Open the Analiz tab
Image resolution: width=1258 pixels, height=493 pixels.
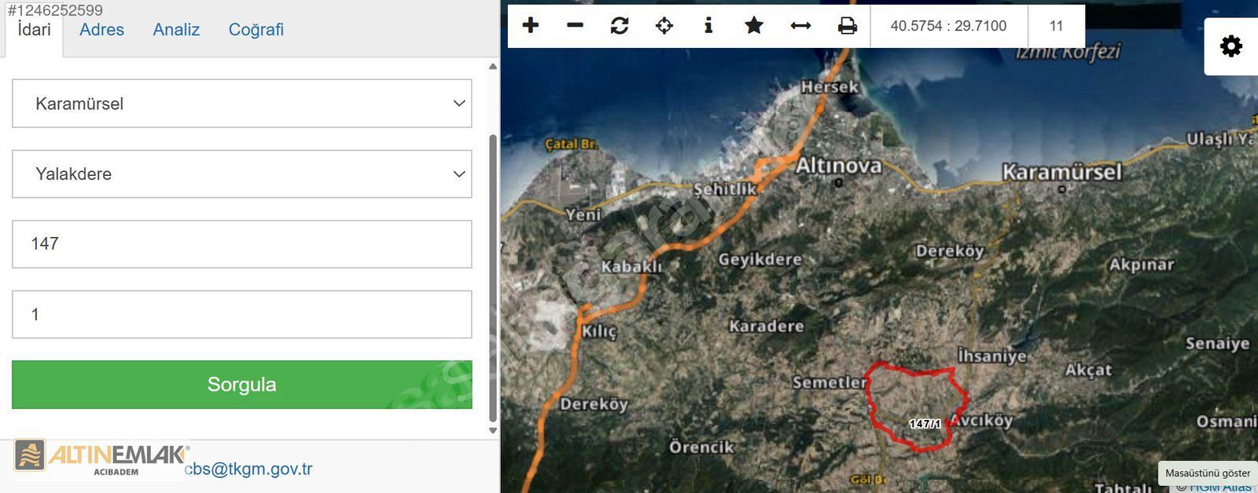tap(176, 30)
